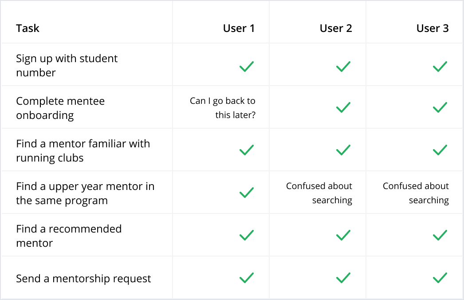Click User 2 checkmark for Sign up row
The width and height of the screenshot is (464, 300).
(x=343, y=66)
